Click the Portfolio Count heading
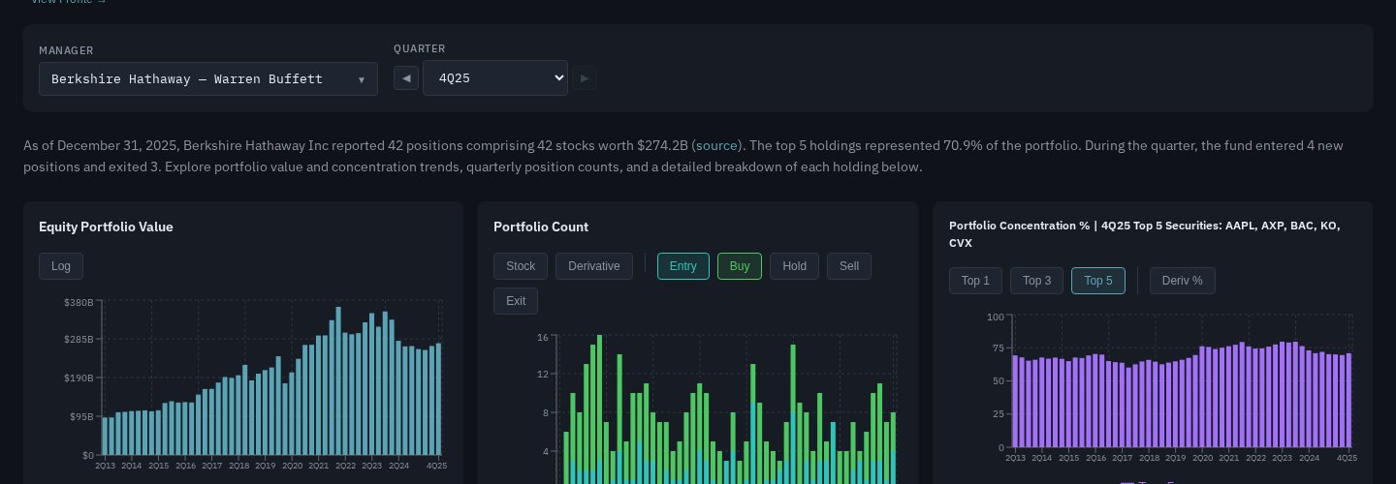 541,227
